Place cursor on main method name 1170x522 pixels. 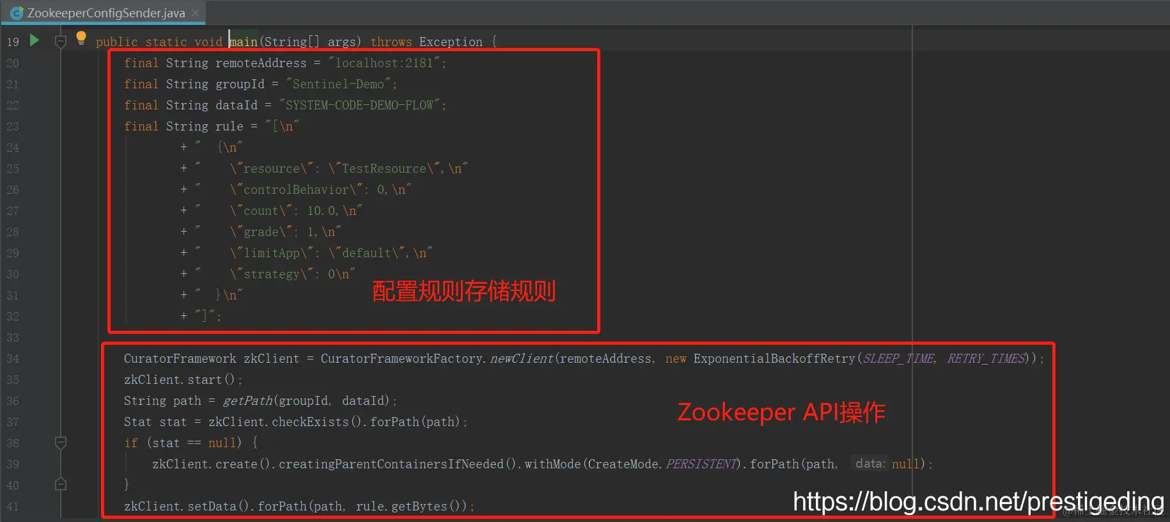click(x=244, y=42)
